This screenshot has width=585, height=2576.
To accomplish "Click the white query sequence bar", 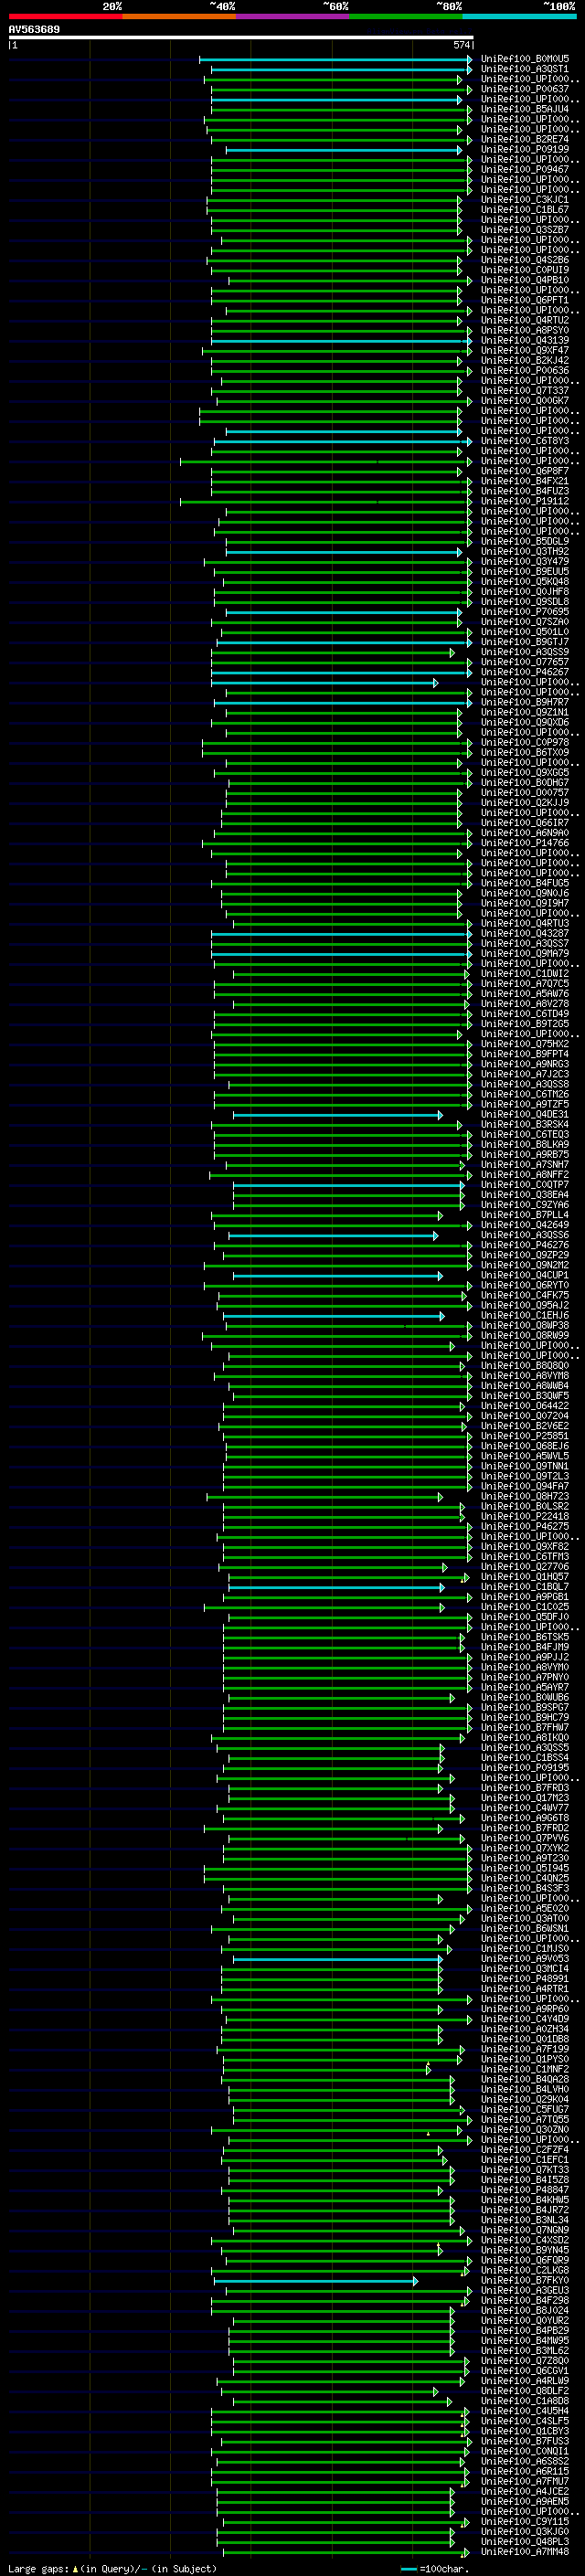I will point(241,38).
